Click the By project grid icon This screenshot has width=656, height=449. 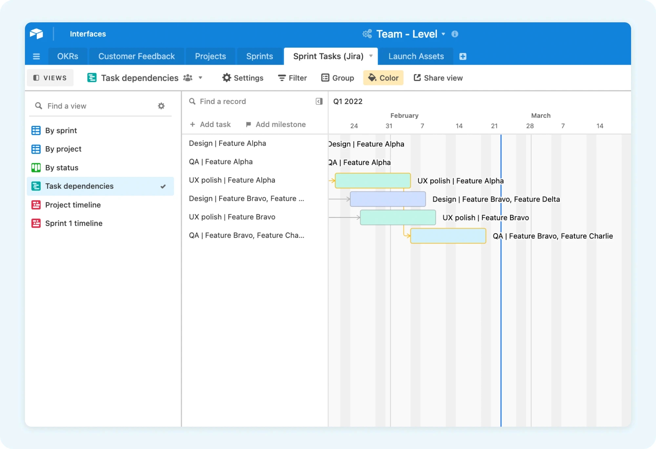click(36, 149)
